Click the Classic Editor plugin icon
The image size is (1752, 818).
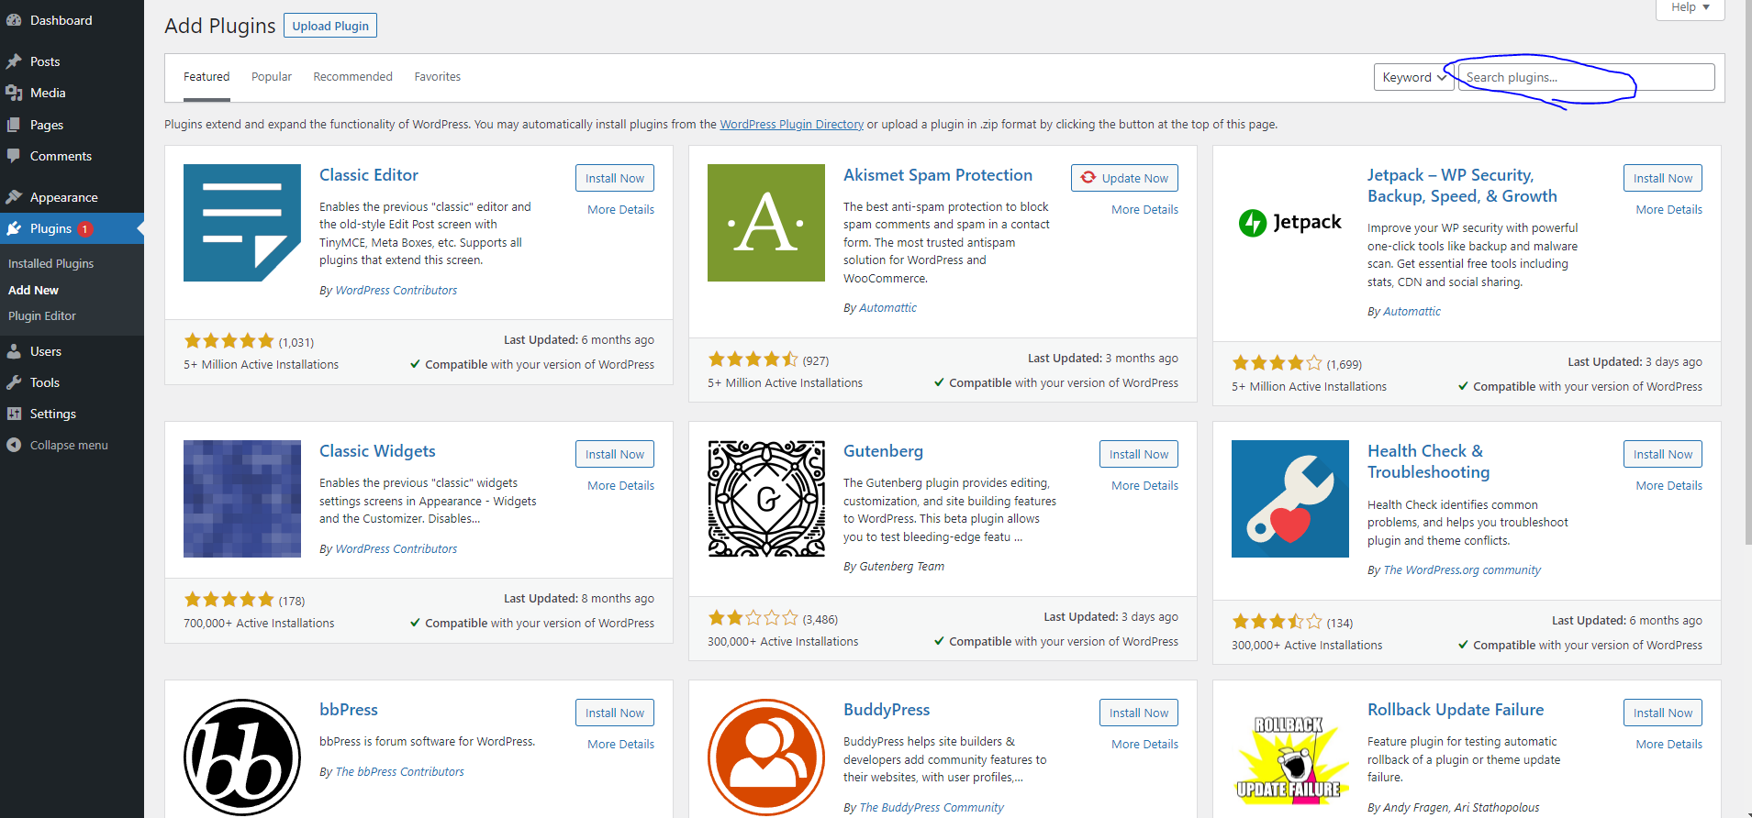(241, 223)
